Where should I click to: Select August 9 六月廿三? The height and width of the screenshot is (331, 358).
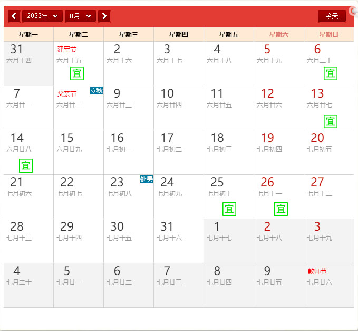point(129,108)
